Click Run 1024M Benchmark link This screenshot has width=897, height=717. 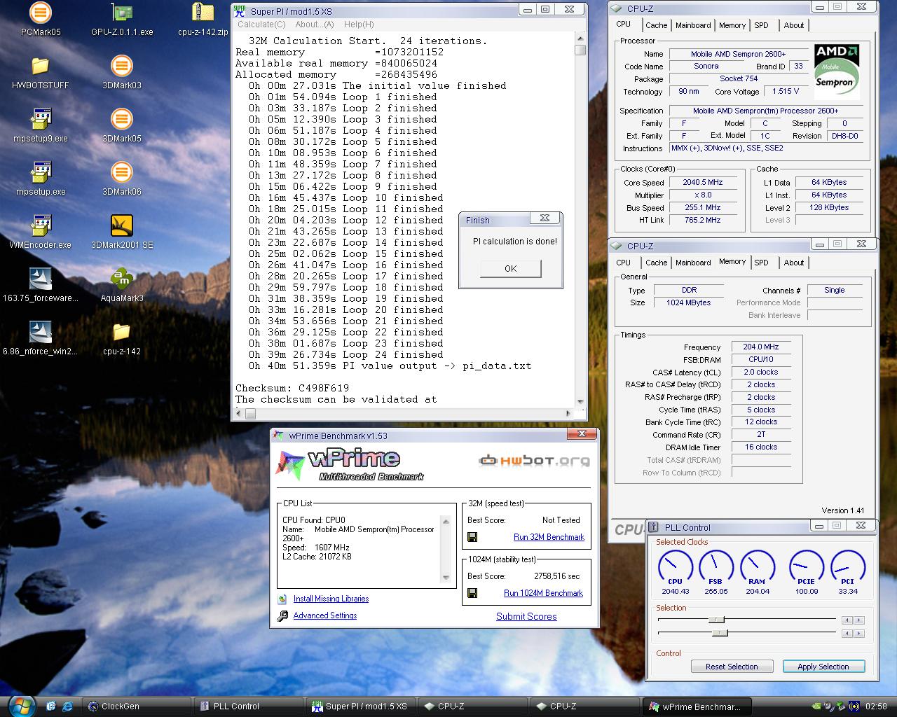point(543,593)
